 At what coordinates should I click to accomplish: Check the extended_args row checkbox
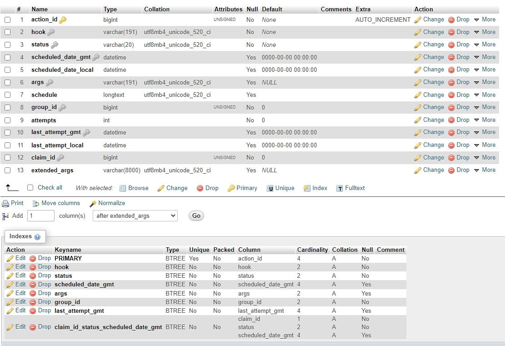pos(7,170)
